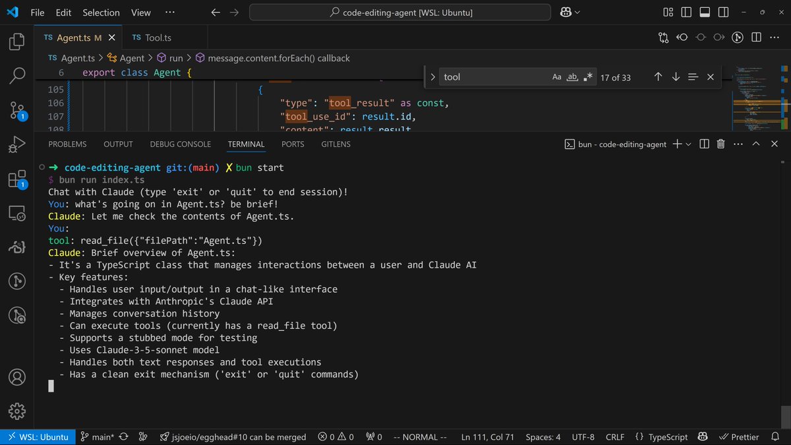Click the Prettier status bar item
The width and height of the screenshot is (791, 445).
coord(739,436)
